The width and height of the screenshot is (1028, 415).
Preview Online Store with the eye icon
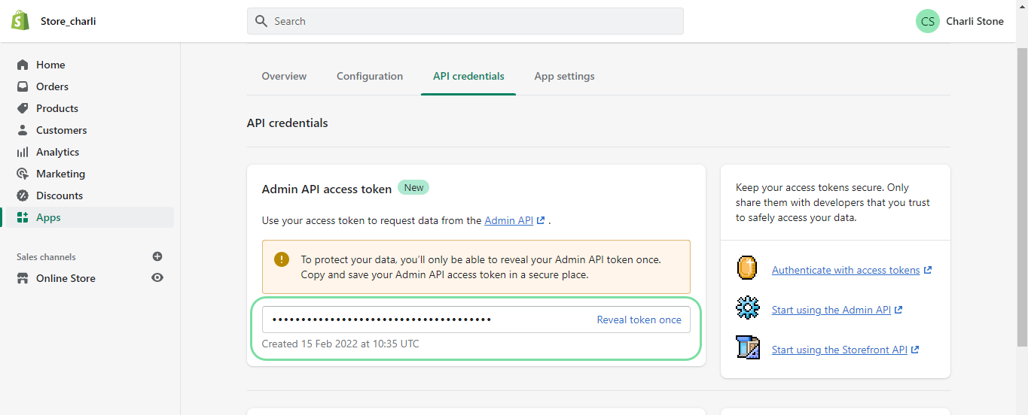click(157, 278)
